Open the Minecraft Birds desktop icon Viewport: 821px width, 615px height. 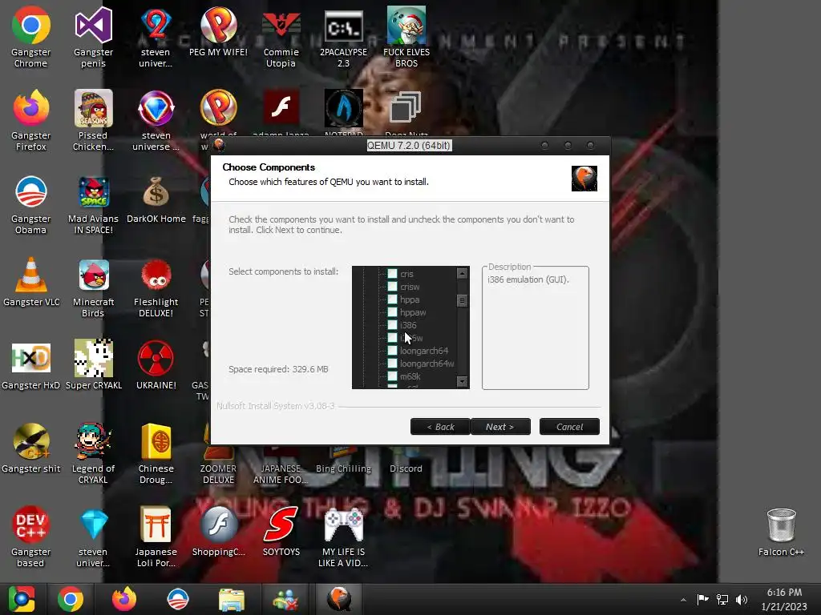pyautogui.click(x=93, y=287)
